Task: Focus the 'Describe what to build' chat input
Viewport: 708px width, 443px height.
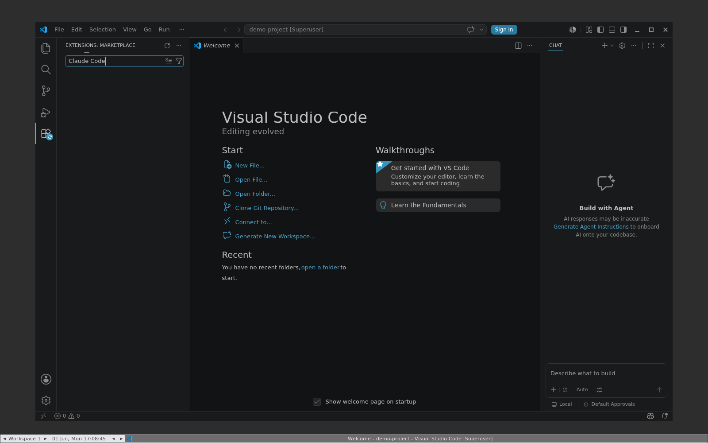Action: (x=606, y=373)
